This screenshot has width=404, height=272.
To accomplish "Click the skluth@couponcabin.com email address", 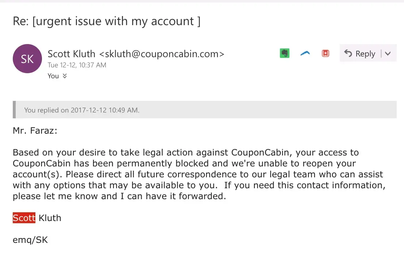I will [162, 54].
